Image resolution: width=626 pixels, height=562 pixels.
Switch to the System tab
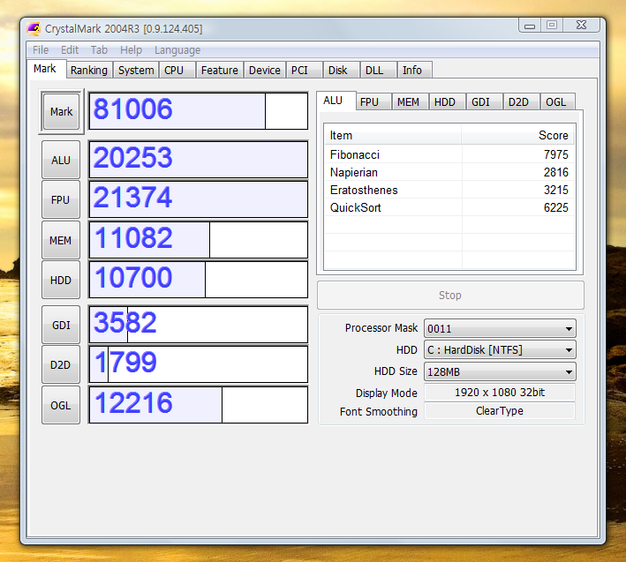click(136, 71)
